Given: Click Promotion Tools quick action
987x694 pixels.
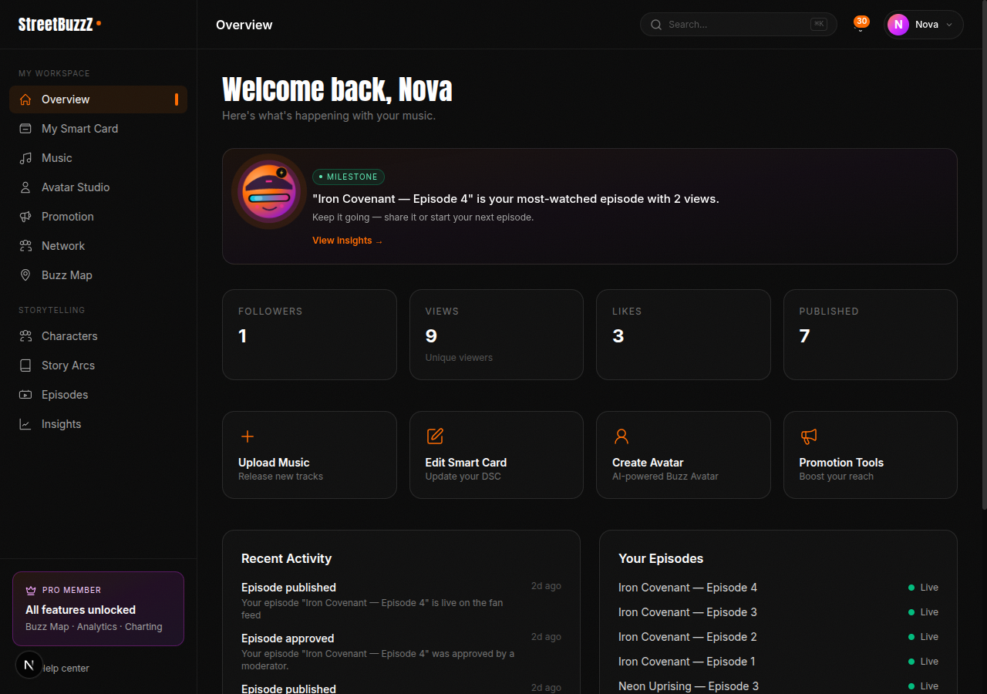Looking at the screenshot, I should click(871, 455).
